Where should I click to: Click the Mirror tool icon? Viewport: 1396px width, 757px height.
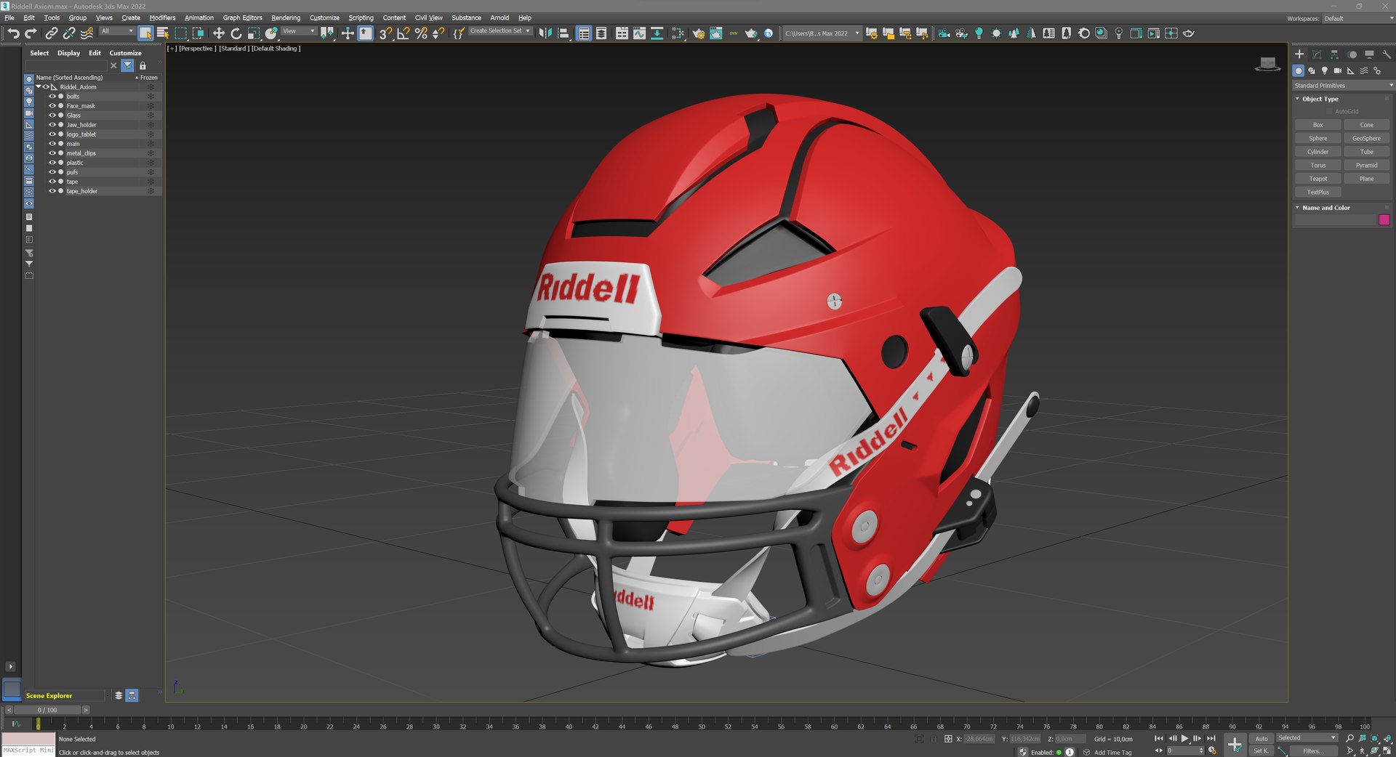coord(545,33)
